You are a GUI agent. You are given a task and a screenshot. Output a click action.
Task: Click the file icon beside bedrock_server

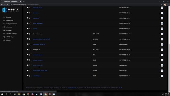(x=29, y=34)
